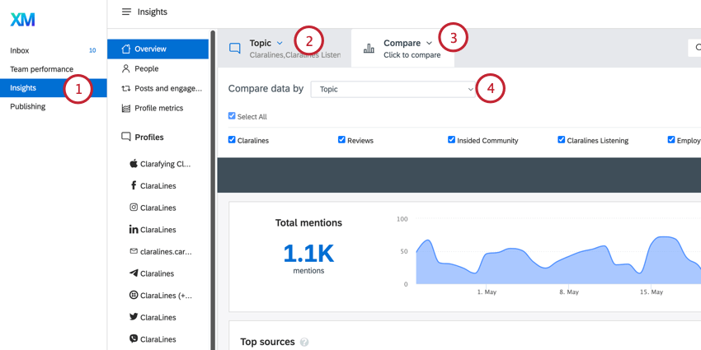
Task: Uncheck the Reviews checkbox
Action: 341,140
